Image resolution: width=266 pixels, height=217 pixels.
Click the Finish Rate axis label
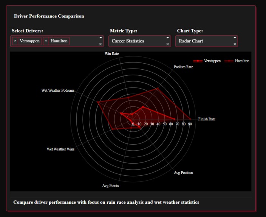coord(207,119)
